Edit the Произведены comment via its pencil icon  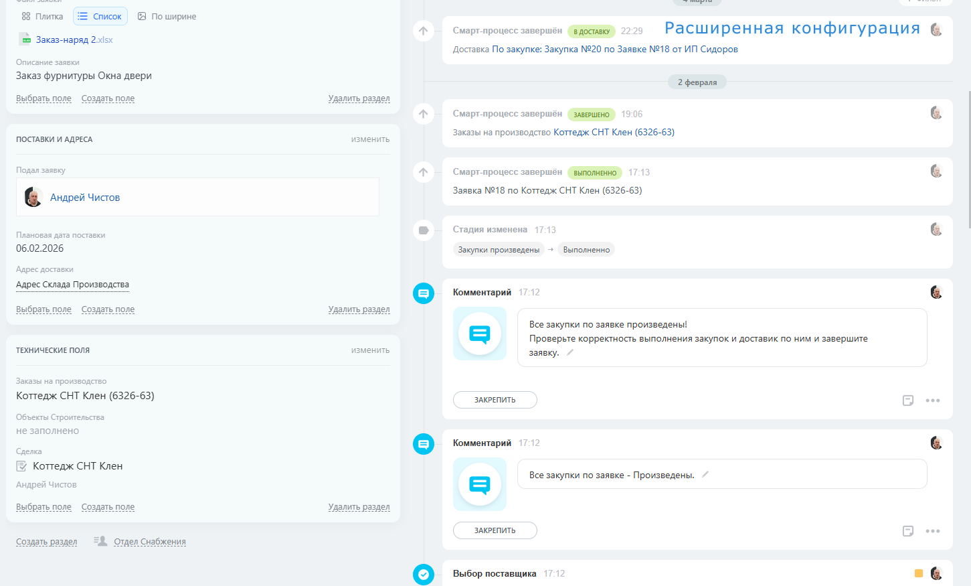point(705,474)
